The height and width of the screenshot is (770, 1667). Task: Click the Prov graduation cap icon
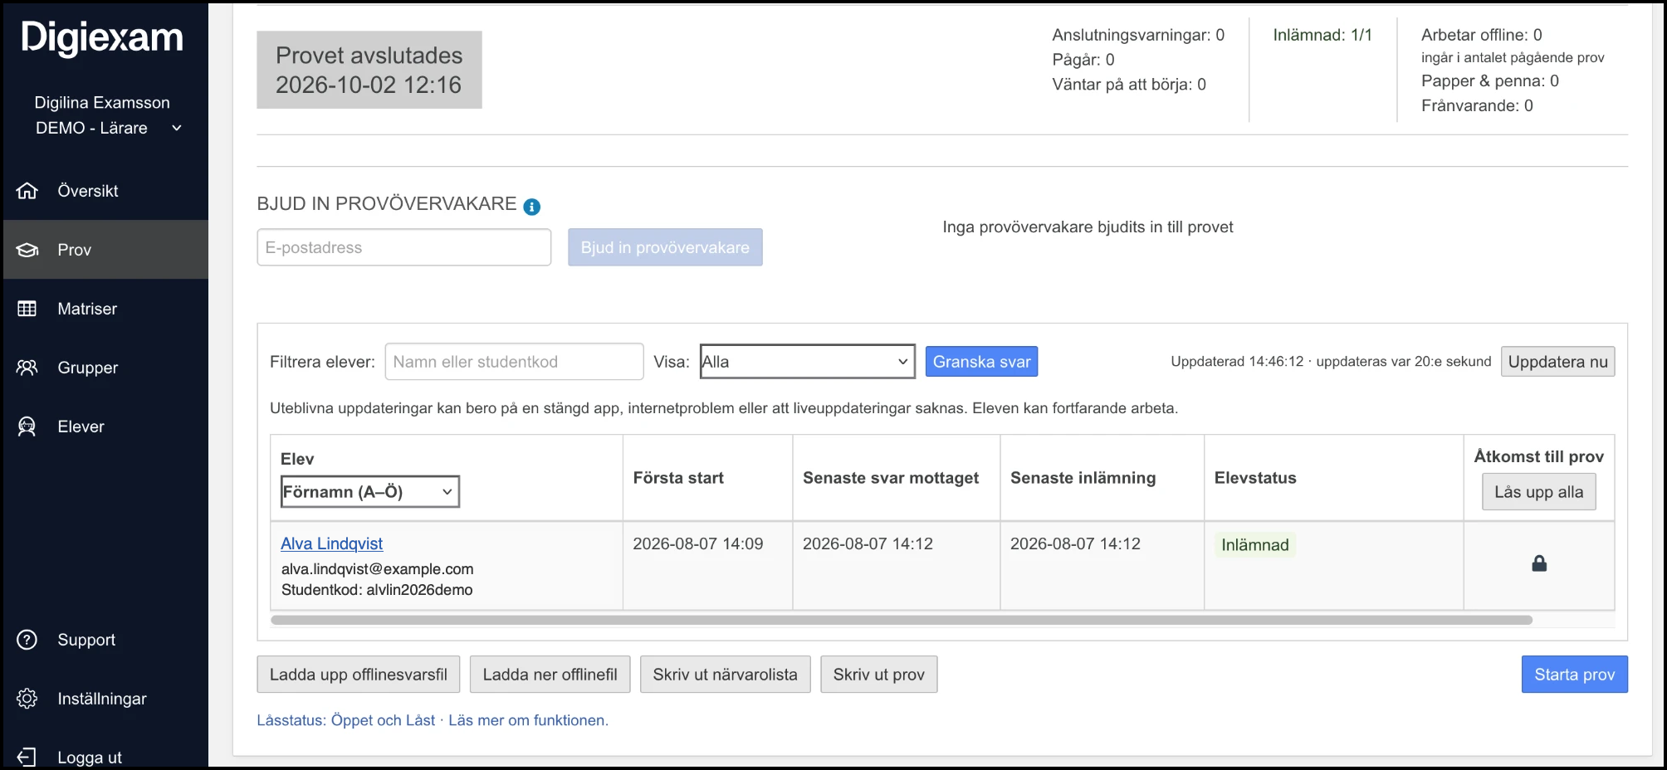pyautogui.click(x=27, y=250)
